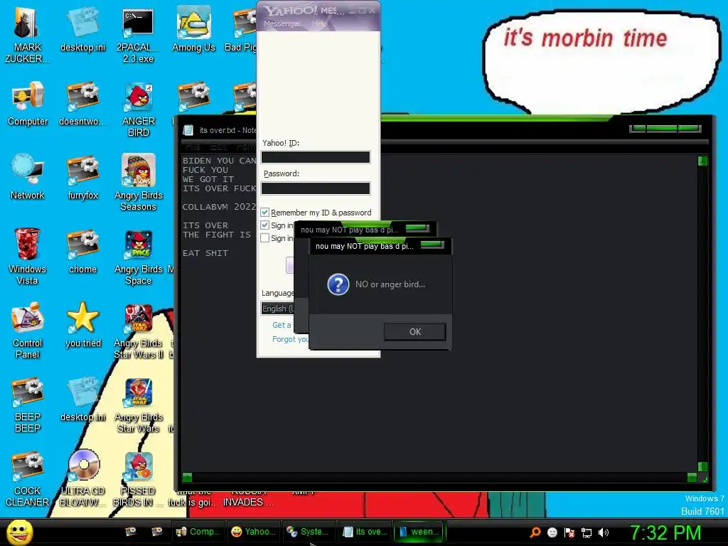Click into the Password field

[316, 188]
